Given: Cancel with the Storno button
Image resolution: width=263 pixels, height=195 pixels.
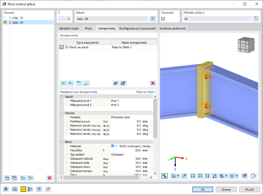Looking at the screenshot, I should click(226, 189).
